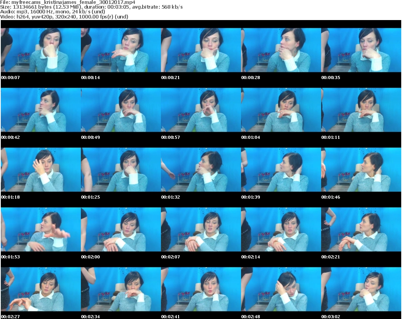
Task: Select the thumbnail frame at 00:00:07
Action: [x=41, y=50]
